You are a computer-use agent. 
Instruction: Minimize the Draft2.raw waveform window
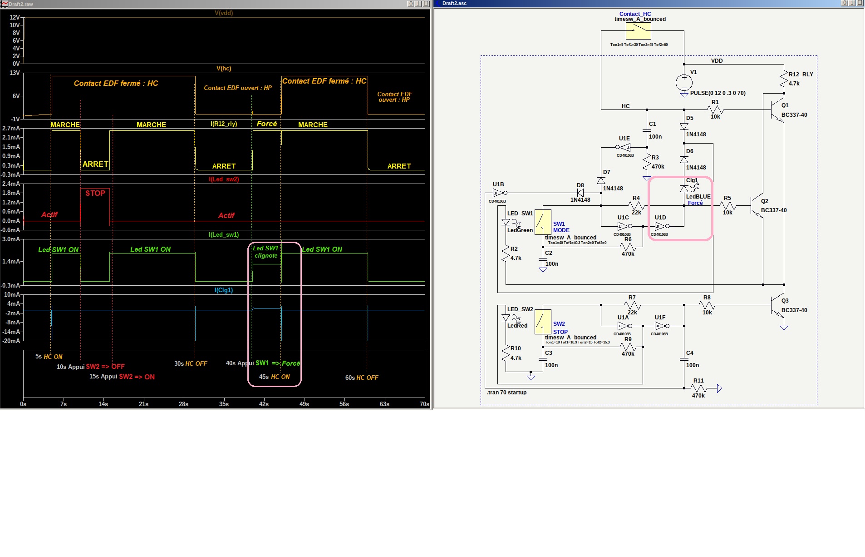tap(411, 4)
